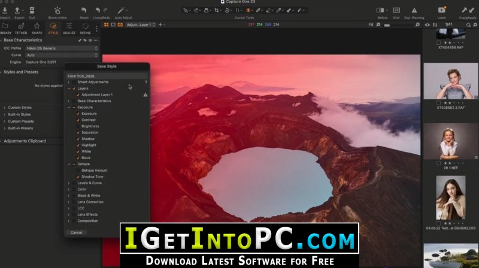Uncheck the Layers checkbox
Image resolution: width=479 pixels, height=268 pixels.
(74, 89)
